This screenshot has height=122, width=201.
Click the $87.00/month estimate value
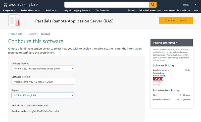click(183, 100)
